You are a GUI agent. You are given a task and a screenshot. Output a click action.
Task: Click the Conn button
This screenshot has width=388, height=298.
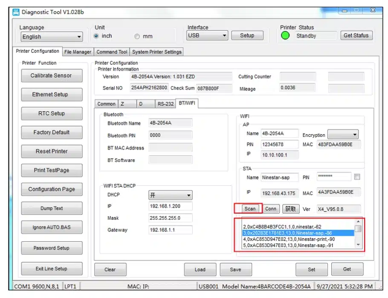[x=271, y=208]
